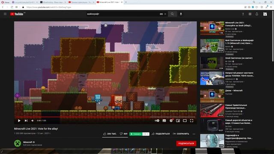
Task: Go back in browser history
Action: pyautogui.click(x=3, y=7)
